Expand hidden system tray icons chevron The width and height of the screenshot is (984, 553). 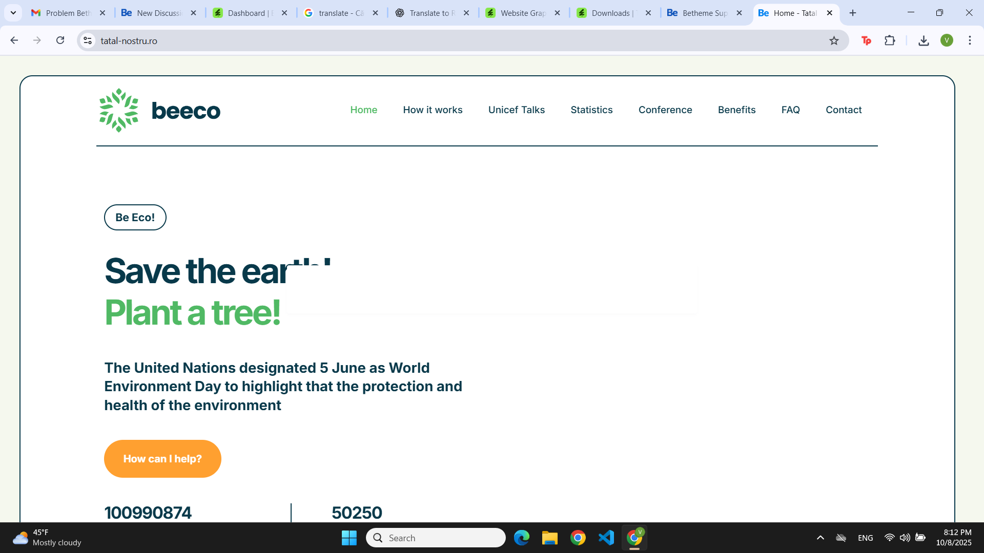[820, 538]
